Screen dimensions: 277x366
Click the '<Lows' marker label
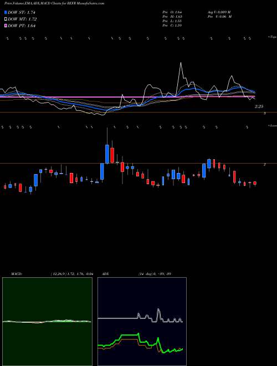tap(272, 125)
